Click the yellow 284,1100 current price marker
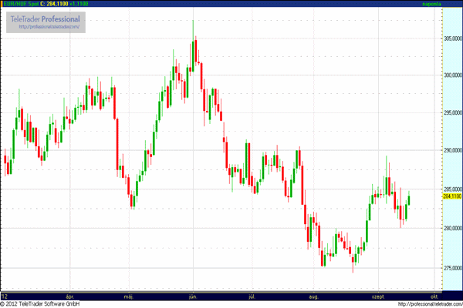This screenshot has height=308, width=463. 452,196
